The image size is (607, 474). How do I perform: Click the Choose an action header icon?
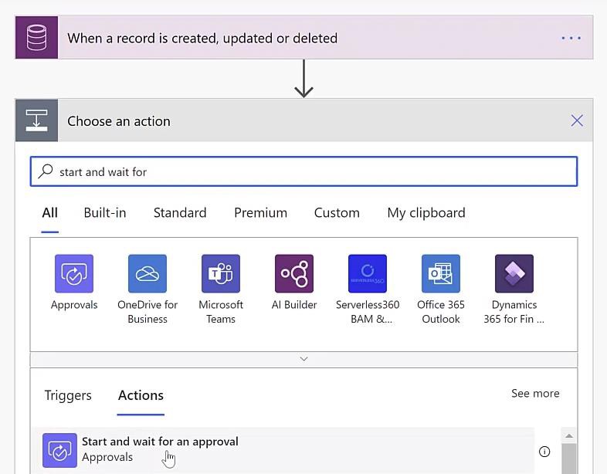[37, 120]
